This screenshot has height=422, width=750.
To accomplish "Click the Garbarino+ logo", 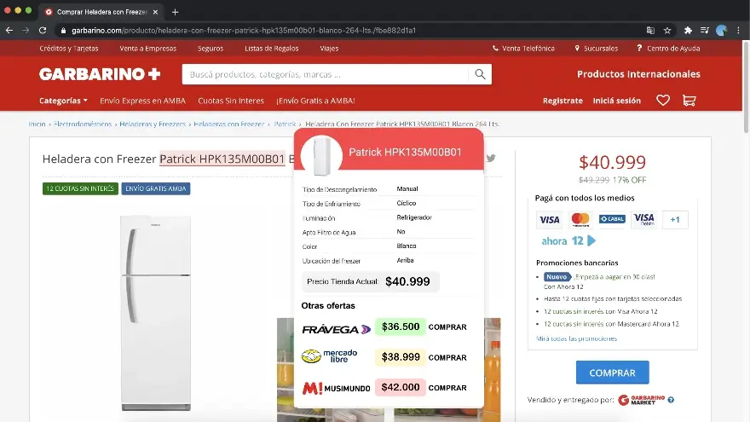I will pyautogui.click(x=100, y=74).
